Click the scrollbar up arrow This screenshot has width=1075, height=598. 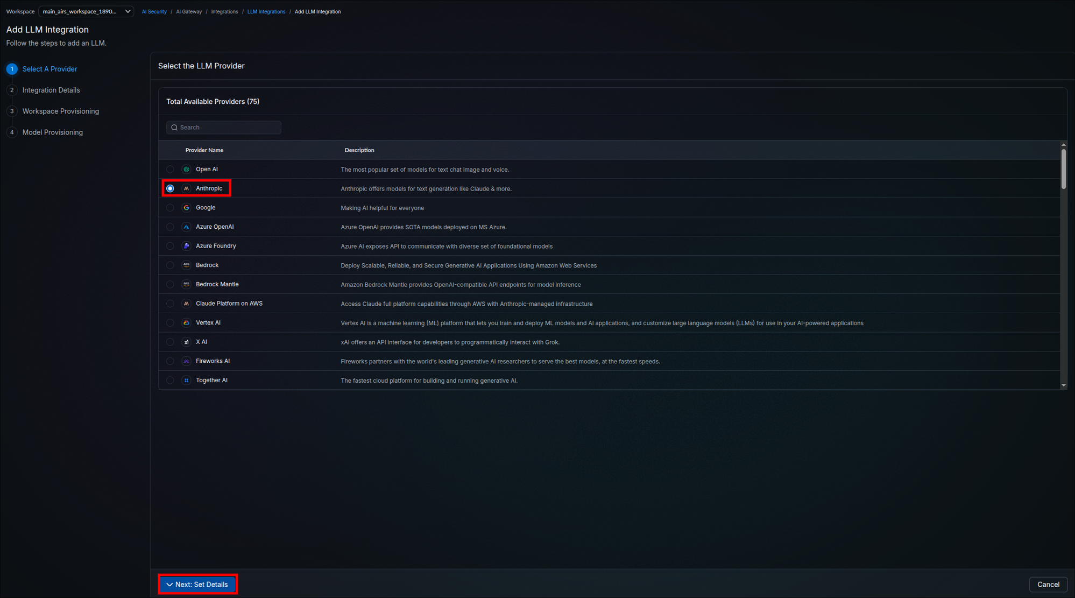pyautogui.click(x=1064, y=145)
